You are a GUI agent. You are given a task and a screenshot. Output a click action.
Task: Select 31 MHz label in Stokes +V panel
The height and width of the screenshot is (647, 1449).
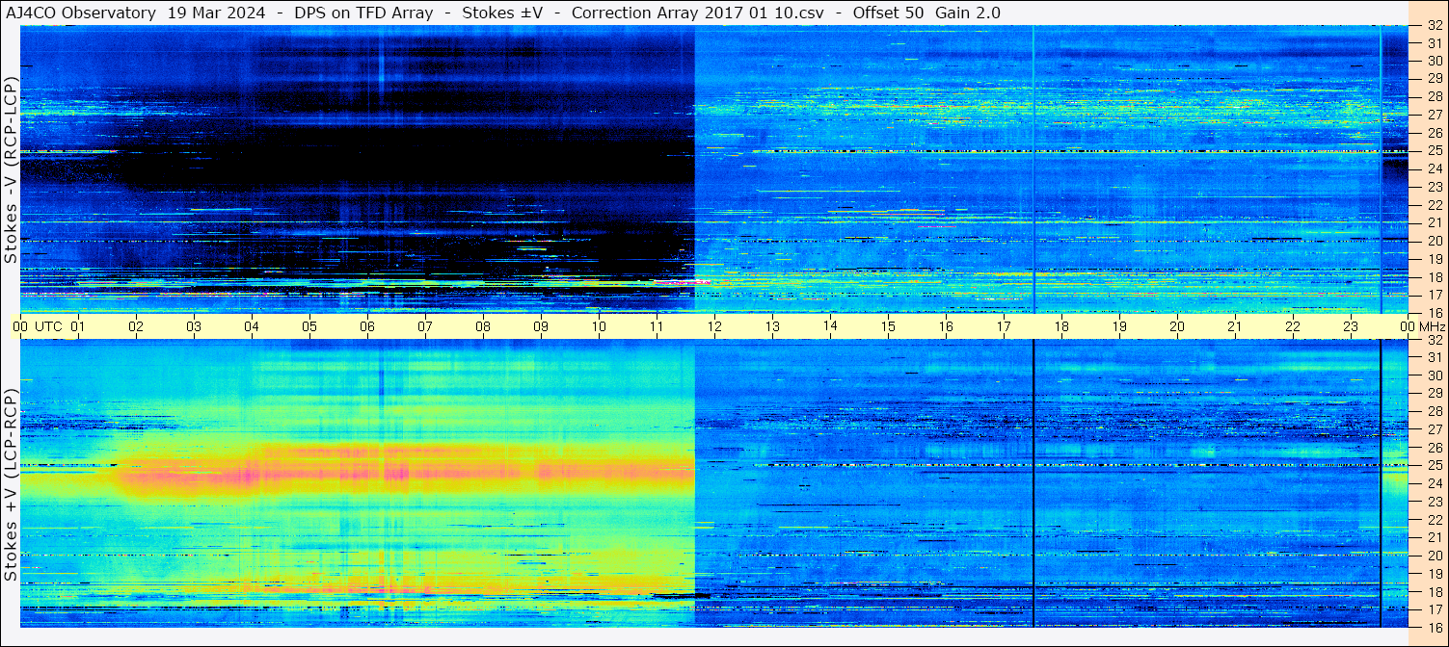point(1434,357)
